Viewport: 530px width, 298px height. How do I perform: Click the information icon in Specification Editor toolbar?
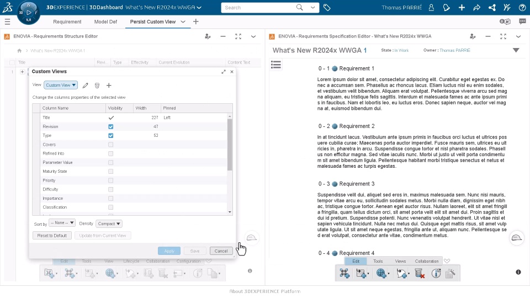[x=436, y=273]
